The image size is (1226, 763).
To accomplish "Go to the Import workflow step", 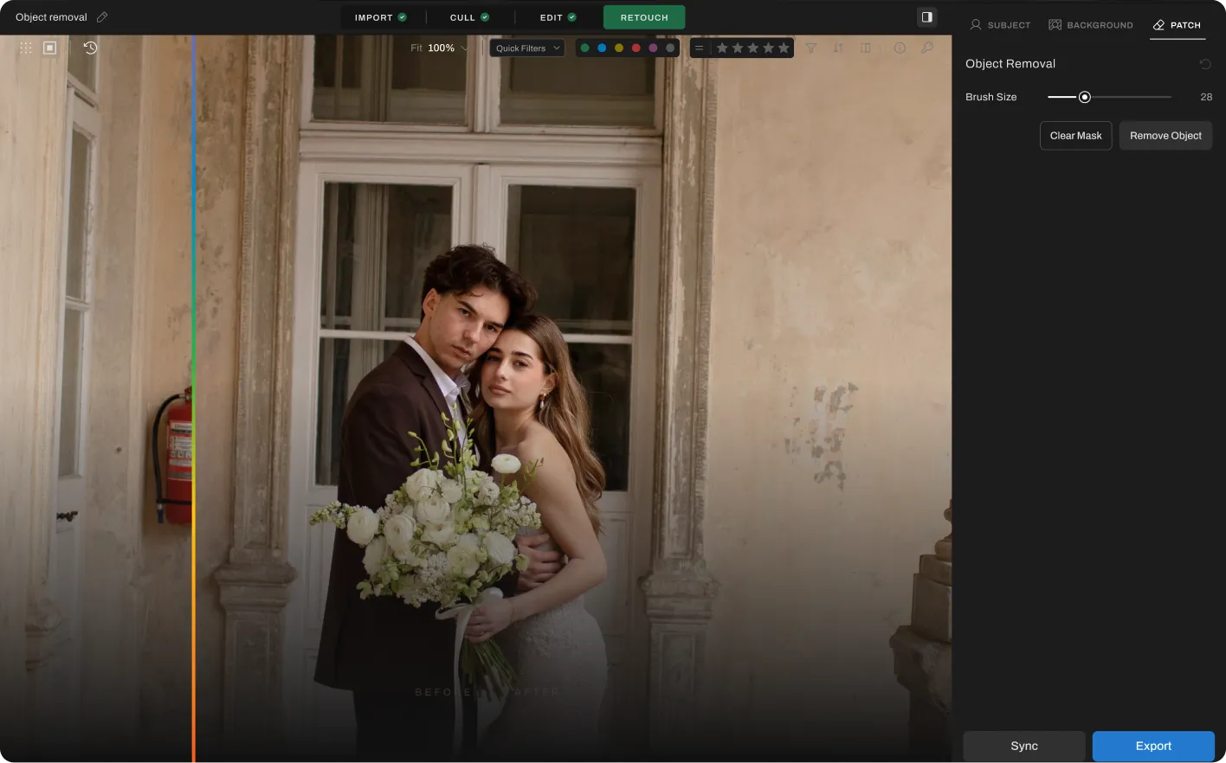I will coord(380,17).
